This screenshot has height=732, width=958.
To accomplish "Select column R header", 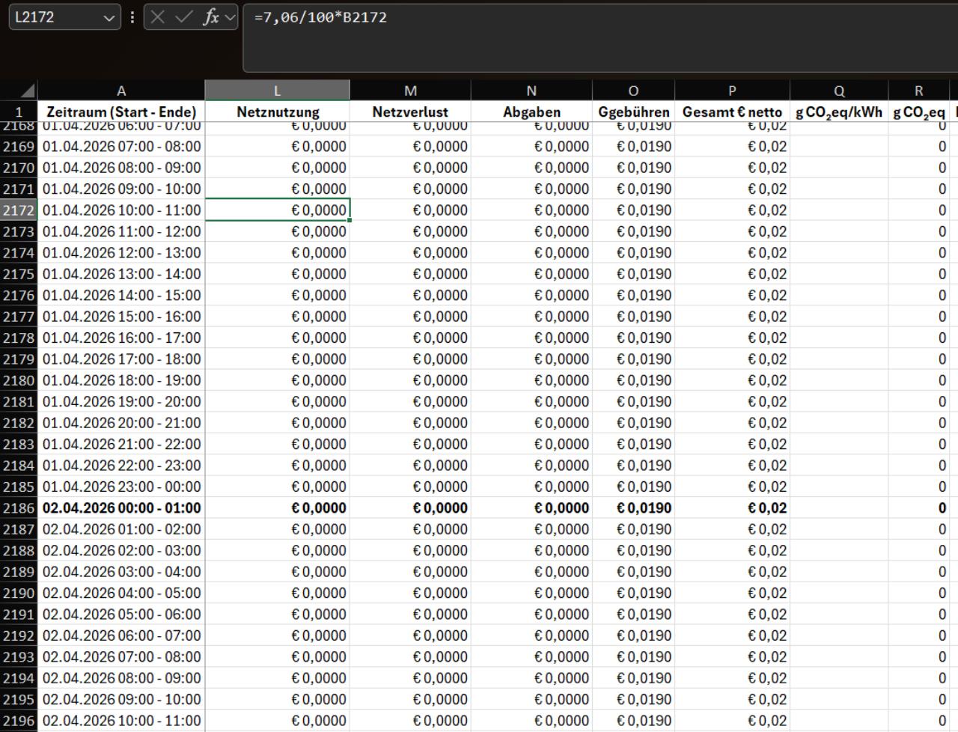I will [918, 91].
